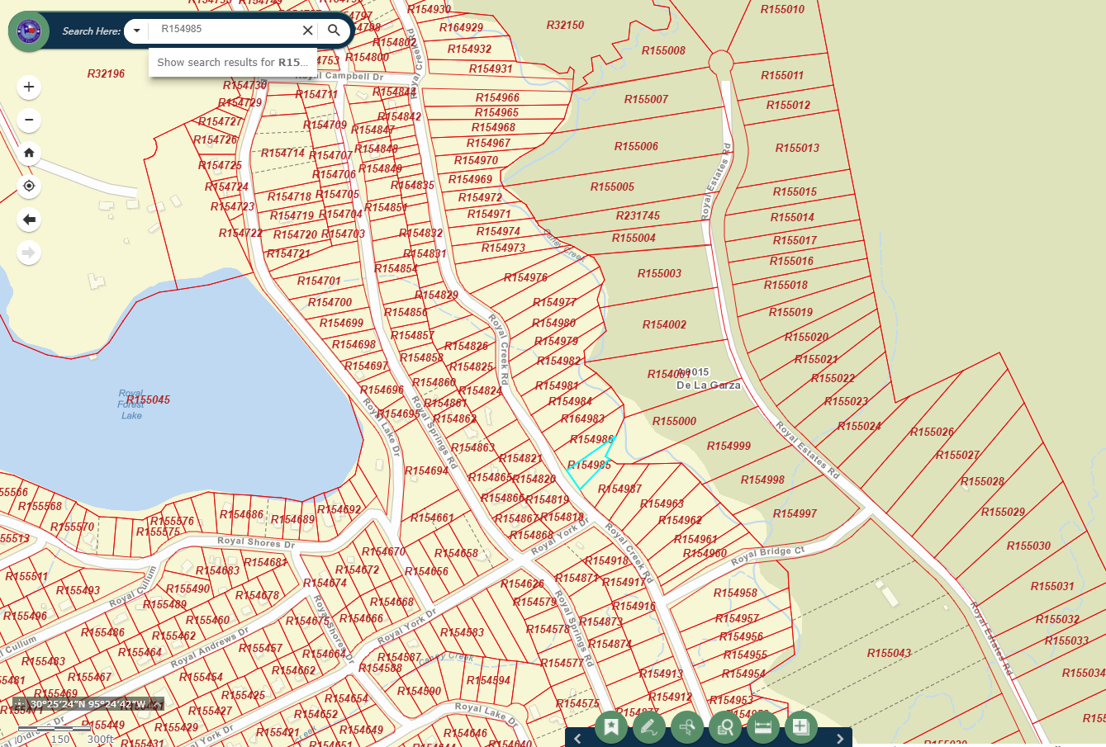Open the Select features tool
Screen dimensions: 1106x747
coord(687,727)
